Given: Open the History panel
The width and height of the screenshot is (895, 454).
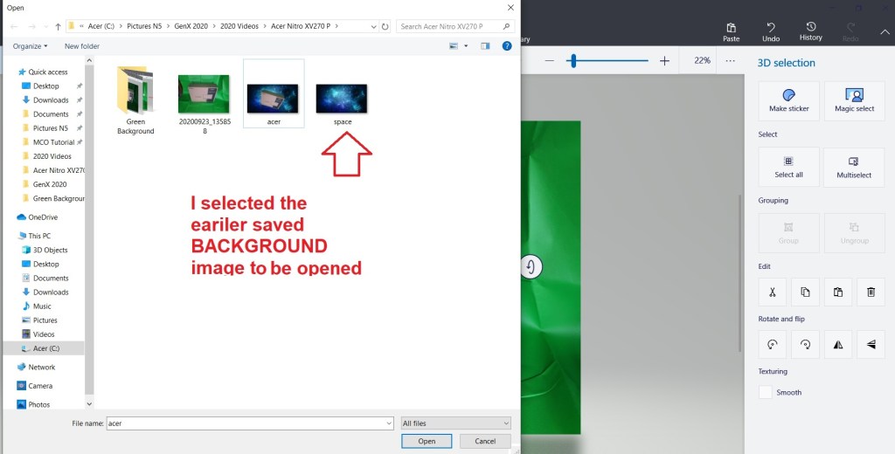Looking at the screenshot, I should (810, 32).
